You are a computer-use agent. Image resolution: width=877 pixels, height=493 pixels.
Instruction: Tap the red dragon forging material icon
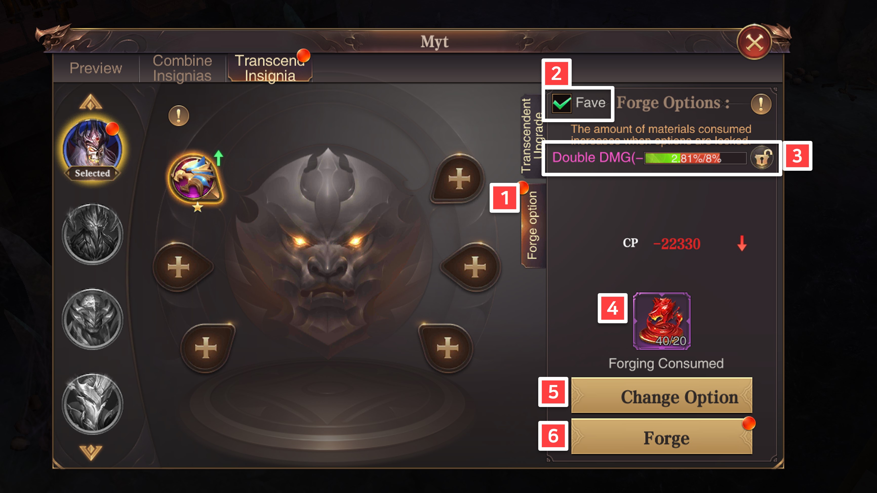(662, 321)
